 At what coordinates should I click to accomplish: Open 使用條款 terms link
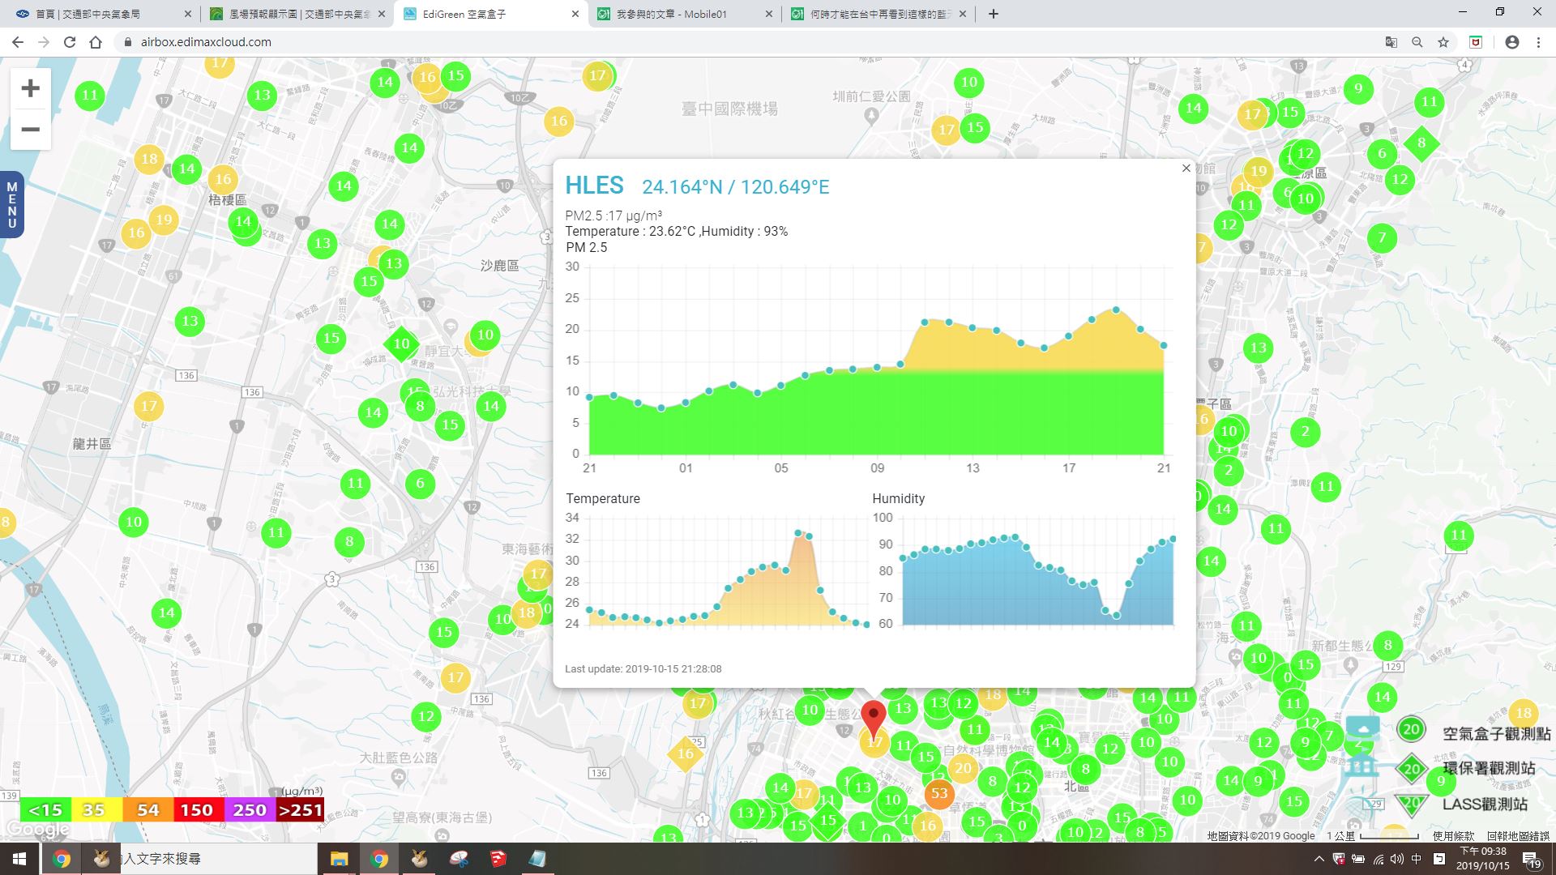(1453, 835)
